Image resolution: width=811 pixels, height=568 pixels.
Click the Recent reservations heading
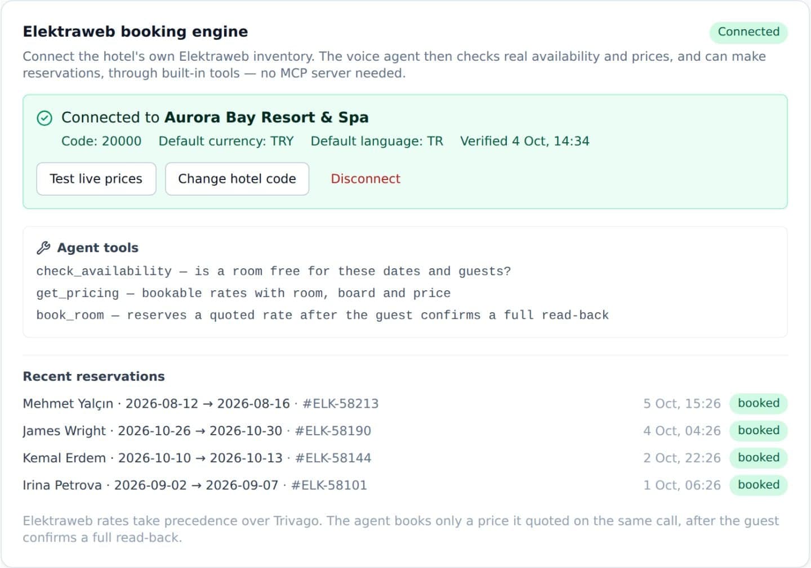[93, 376]
